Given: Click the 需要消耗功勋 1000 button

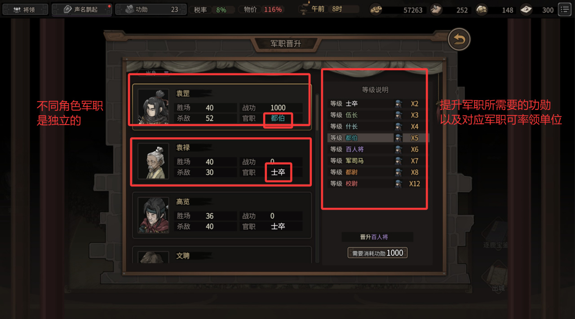Looking at the screenshot, I should click(377, 253).
